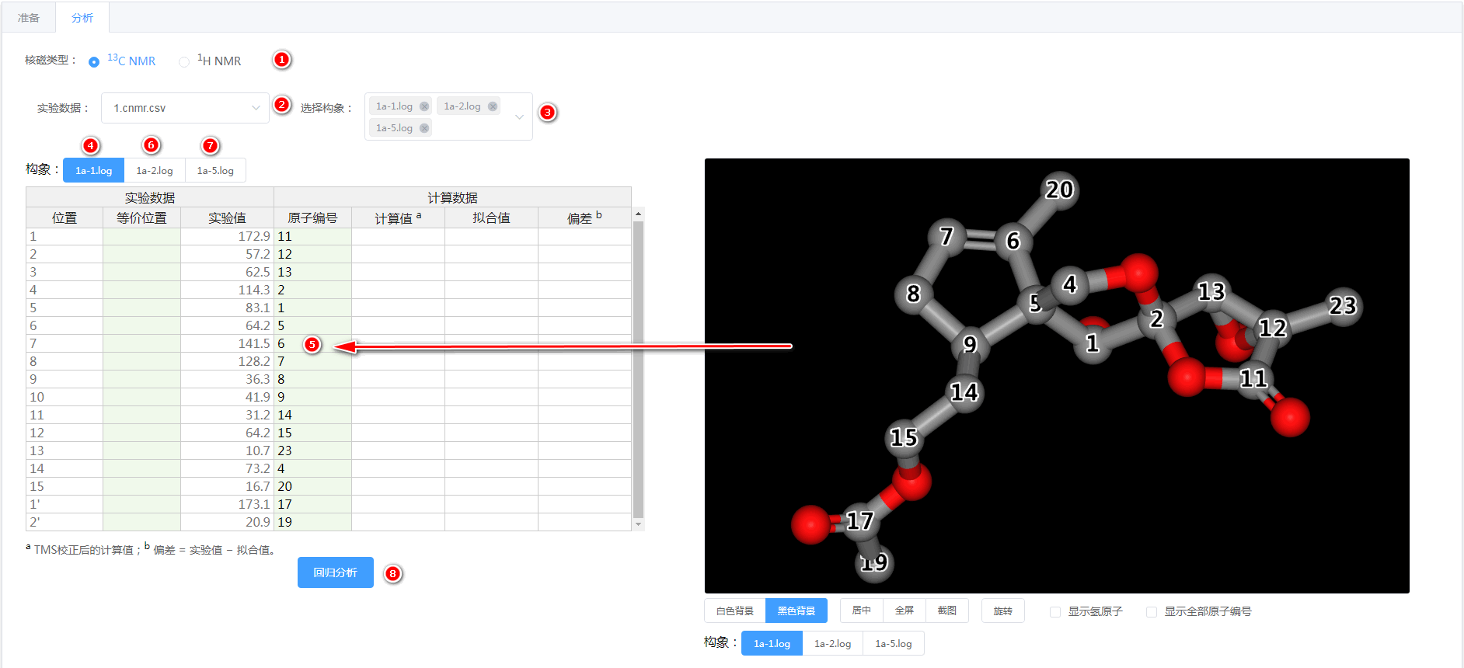
Task: Click atom 20 in the molecule viewer
Action: click(1059, 190)
